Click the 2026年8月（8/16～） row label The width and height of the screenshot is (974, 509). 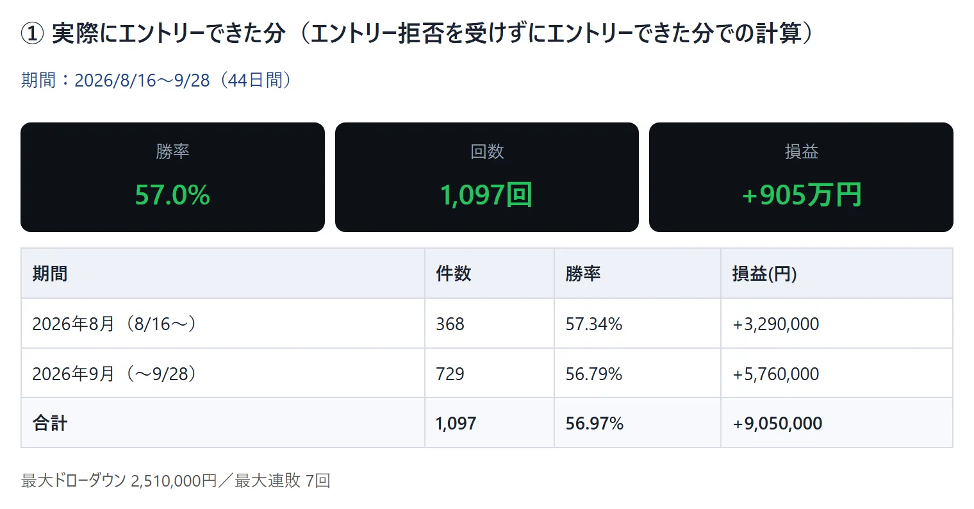click(x=115, y=324)
